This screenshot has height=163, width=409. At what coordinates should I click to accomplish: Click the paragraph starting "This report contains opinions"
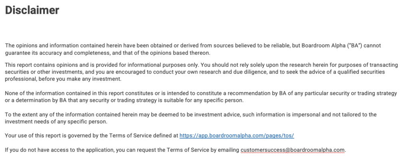pos(201,72)
